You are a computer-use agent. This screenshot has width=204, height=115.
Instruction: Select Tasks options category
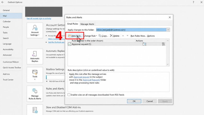11,33
